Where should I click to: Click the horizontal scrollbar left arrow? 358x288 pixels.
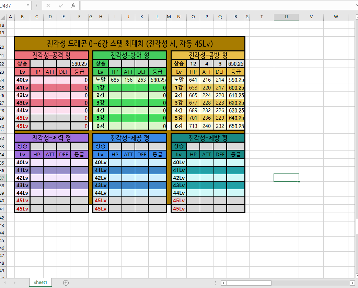pos(223,283)
